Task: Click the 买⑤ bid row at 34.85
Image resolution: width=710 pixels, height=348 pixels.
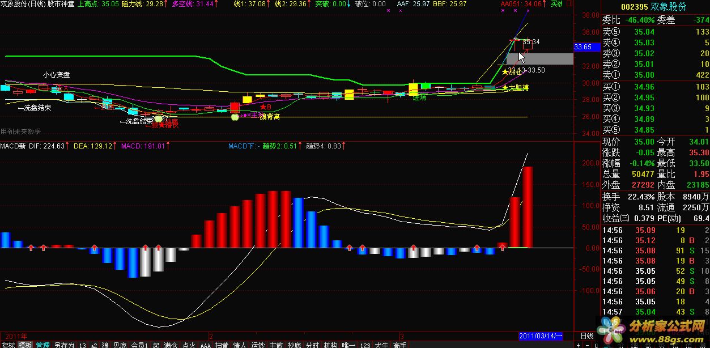Action: pos(656,130)
